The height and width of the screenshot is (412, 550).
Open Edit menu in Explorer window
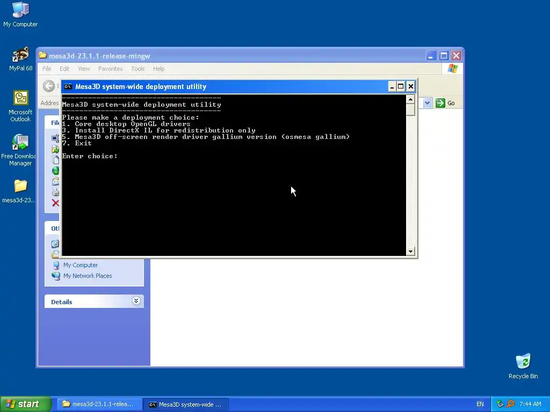point(64,69)
